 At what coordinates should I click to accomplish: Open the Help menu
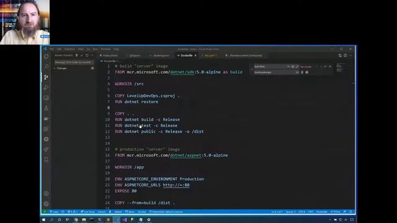[x=116, y=49]
